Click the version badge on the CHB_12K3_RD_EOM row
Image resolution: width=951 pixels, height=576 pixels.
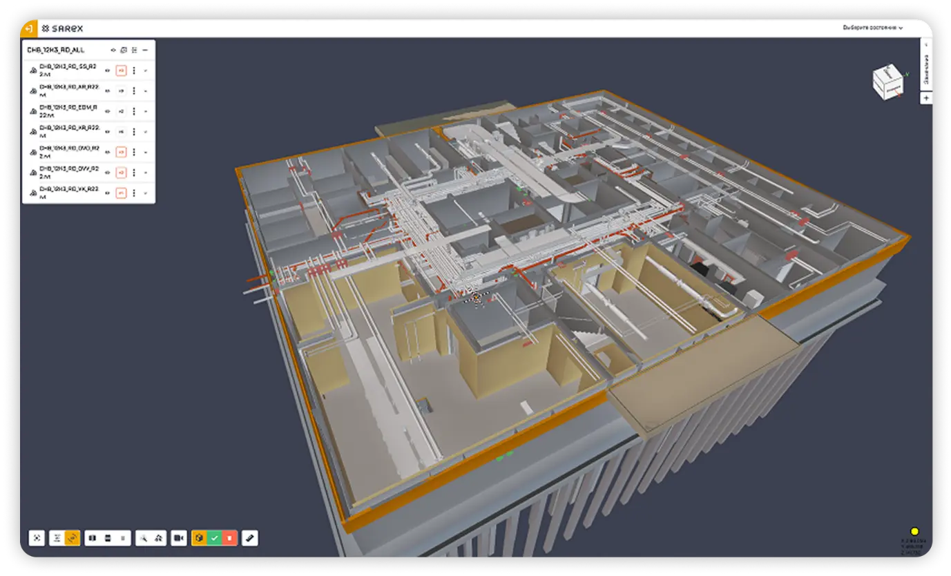click(x=121, y=111)
